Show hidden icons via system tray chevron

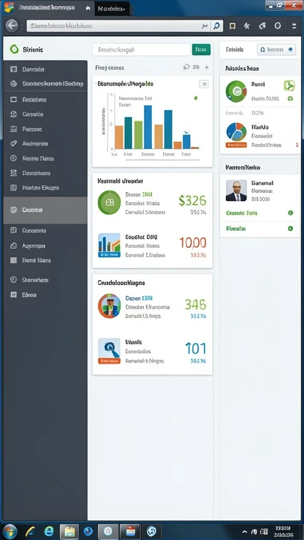[245, 532]
